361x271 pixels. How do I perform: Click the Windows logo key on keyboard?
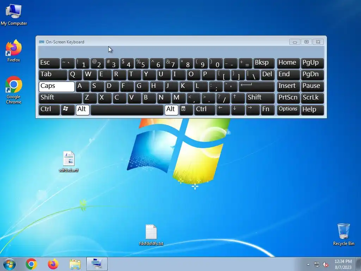[x=68, y=110]
